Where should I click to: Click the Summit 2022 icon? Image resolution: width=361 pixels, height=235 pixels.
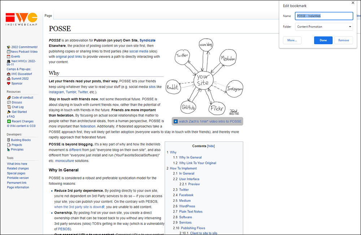[9, 78]
